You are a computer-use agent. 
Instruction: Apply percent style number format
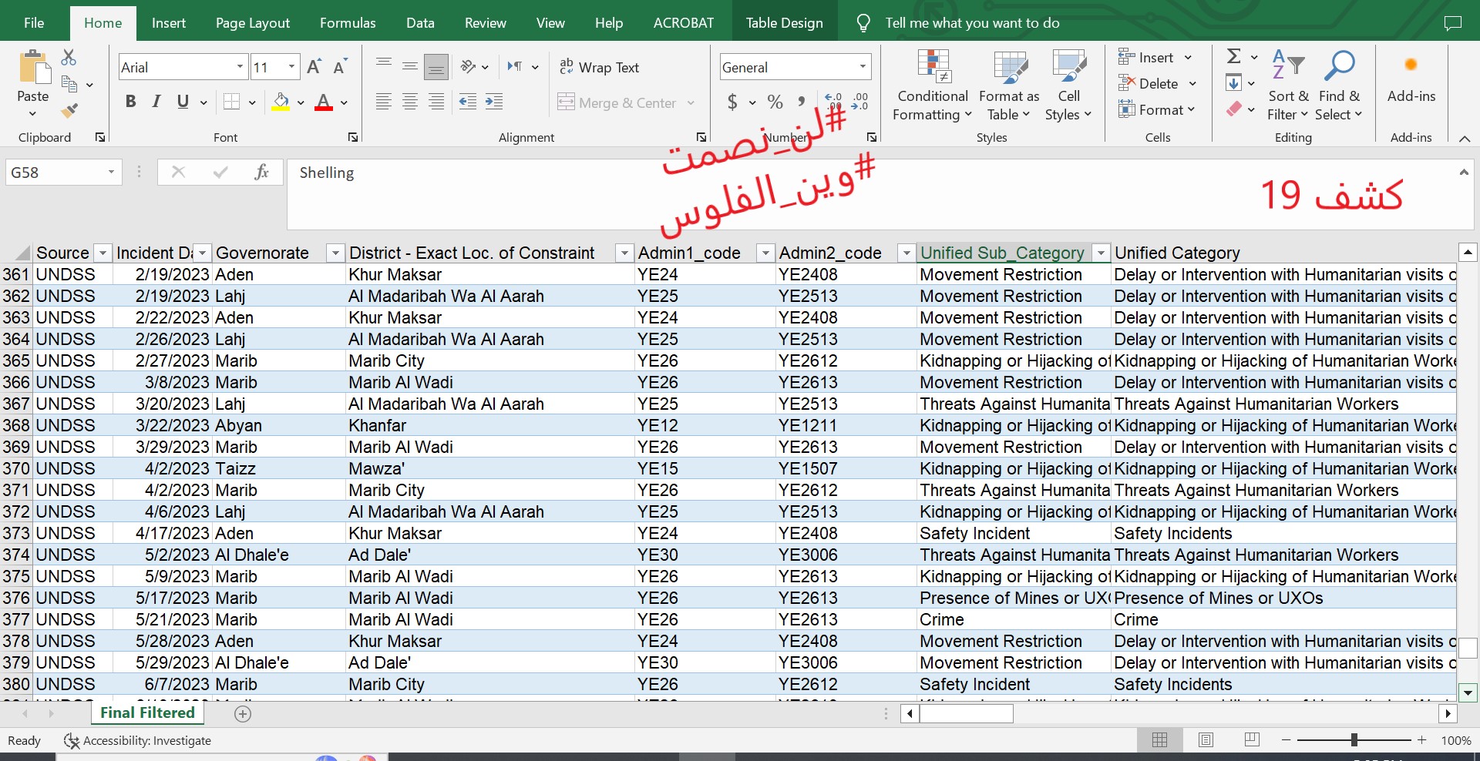tap(775, 102)
